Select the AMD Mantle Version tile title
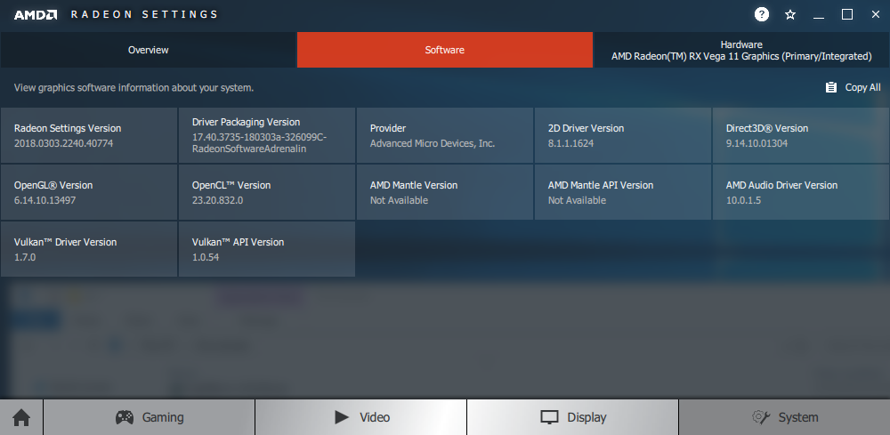Screen dimensions: 890x435 (x=413, y=185)
